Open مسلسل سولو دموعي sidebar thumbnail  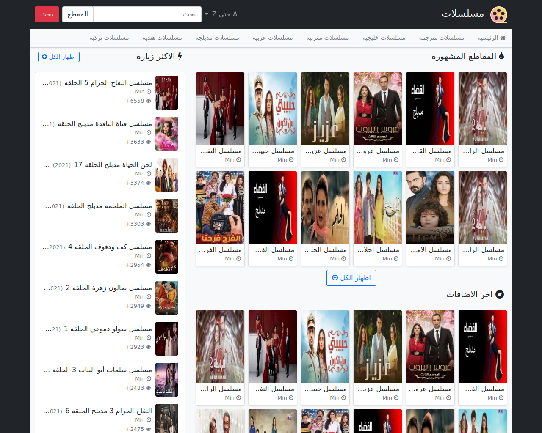167,339
